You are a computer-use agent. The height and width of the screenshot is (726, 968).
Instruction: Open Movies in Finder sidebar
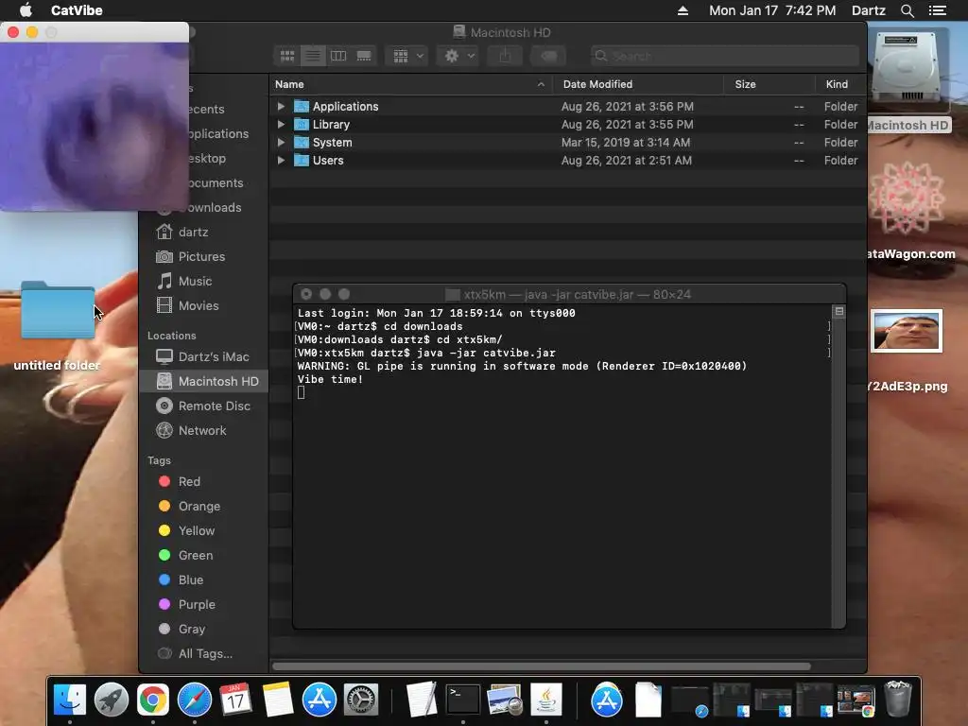point(199,306)
